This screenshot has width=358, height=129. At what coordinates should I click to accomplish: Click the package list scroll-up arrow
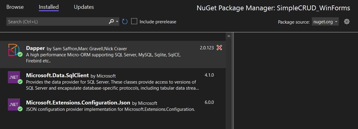(x=229, y=36)
